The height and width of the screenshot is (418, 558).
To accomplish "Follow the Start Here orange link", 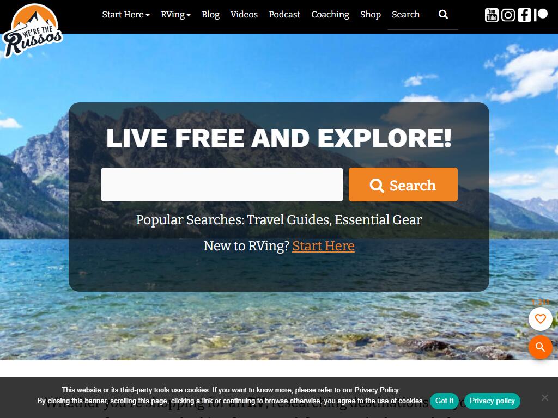I will (323, 246).
